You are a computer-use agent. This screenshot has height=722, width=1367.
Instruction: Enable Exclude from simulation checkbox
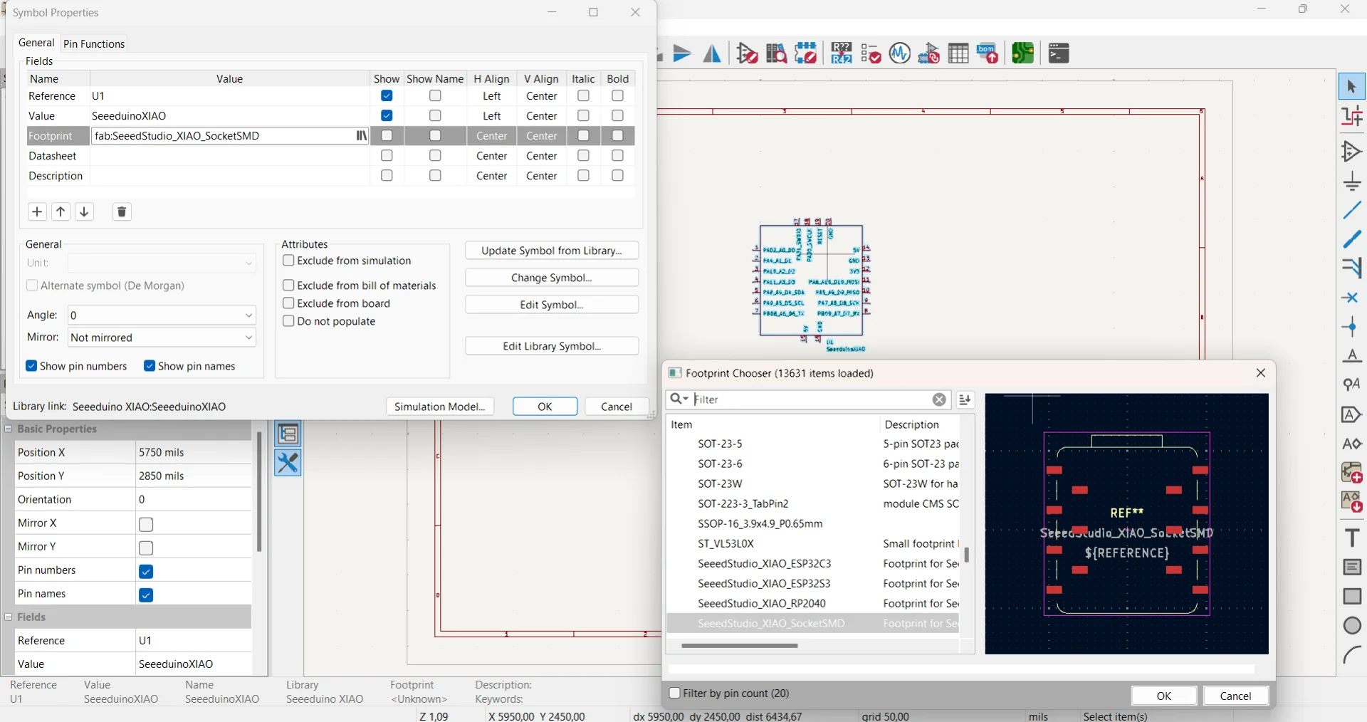[288, 261]
